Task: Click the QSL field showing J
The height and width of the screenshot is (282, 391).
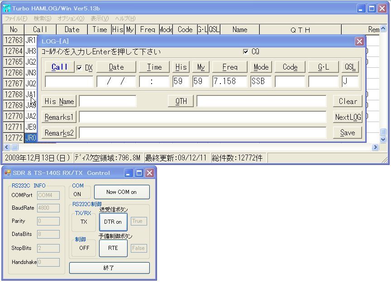Action: [350, 81]
